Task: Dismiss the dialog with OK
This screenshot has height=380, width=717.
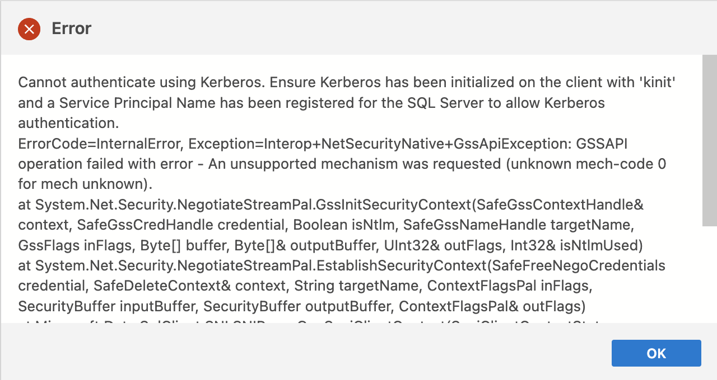Action: click(x=656, y=353)
